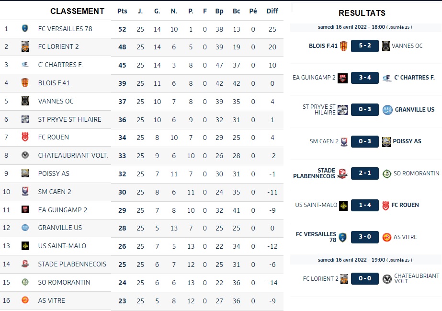Open the 0-0 Lorient Chateaubriant score
This screenshot has height=311, width=442.
click(x=365, y=278)
